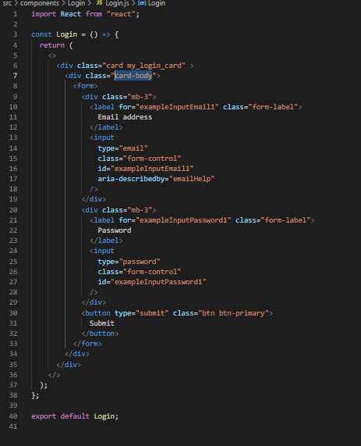Click the "mb-3" class on line 20
This screenshot has width=361, height=446.
pyautogui.click(x=140, y=210)
